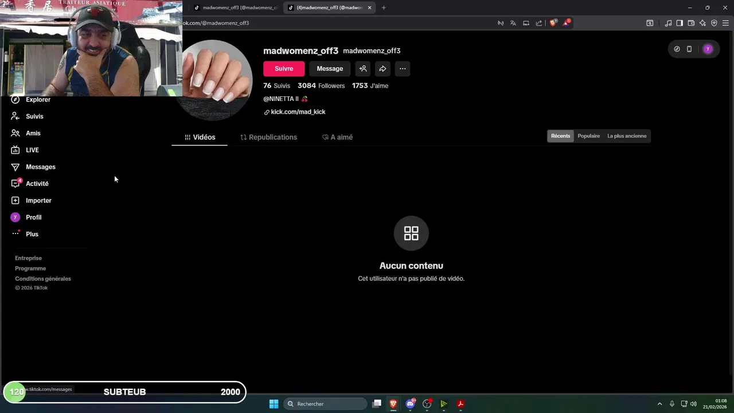Expand the Conditions générales footer section
This screenshot has height=413, width=734.
click(x=43, y=279)
